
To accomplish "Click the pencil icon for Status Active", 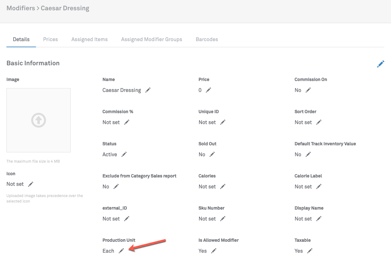I will tap(124, 155).
